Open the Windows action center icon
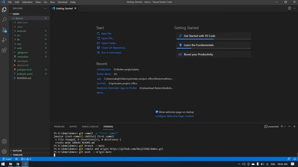Screen dimensions: 298x167 [292, 164]
